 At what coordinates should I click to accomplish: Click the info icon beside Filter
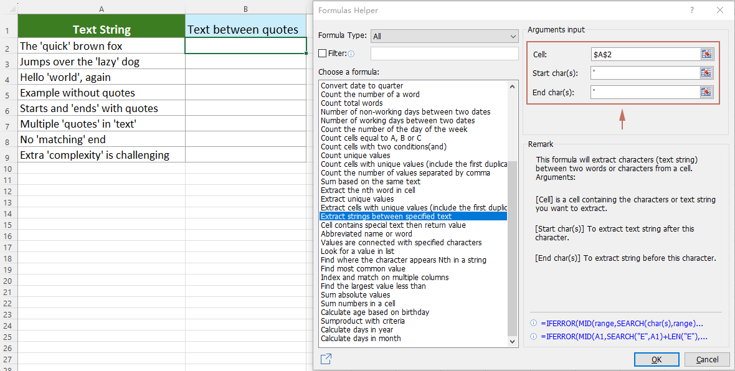[351, 54]
